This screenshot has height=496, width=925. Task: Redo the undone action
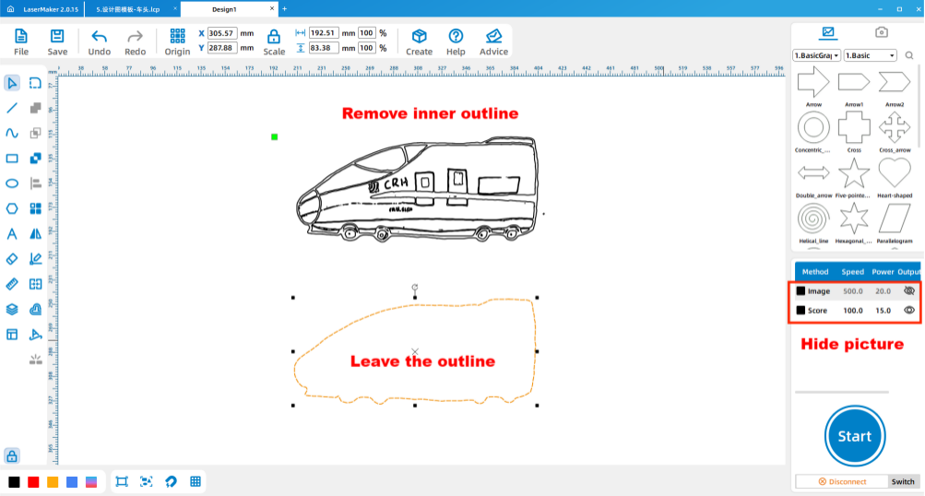point(135,41)
